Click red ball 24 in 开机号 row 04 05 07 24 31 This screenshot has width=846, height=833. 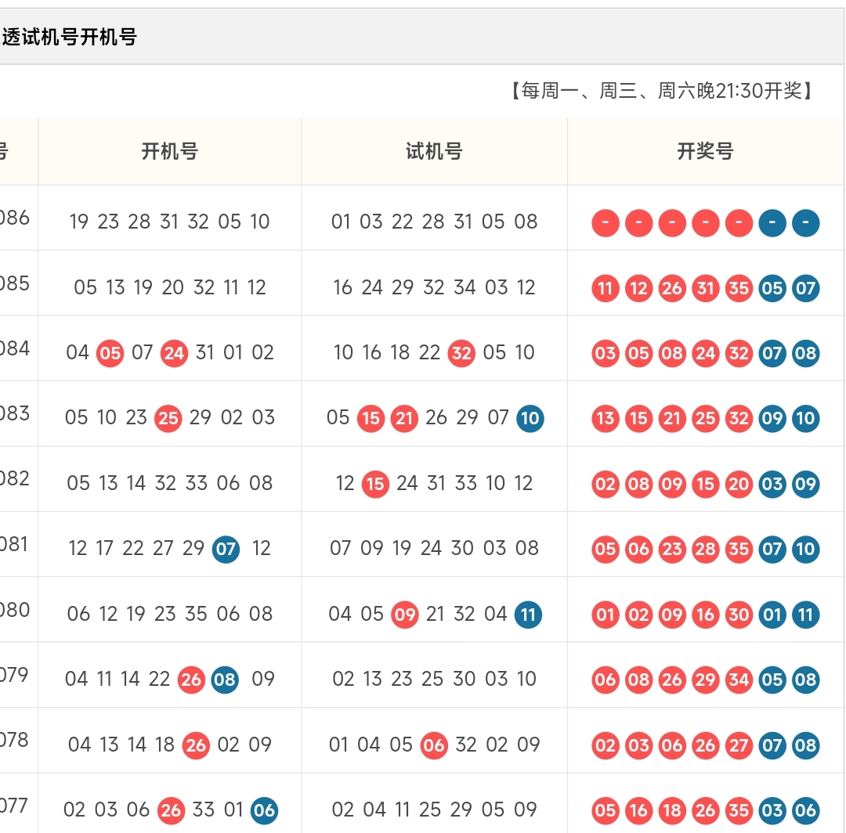174,354
